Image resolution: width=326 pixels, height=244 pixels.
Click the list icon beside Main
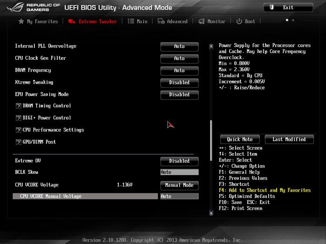click(x=131, y=21)
